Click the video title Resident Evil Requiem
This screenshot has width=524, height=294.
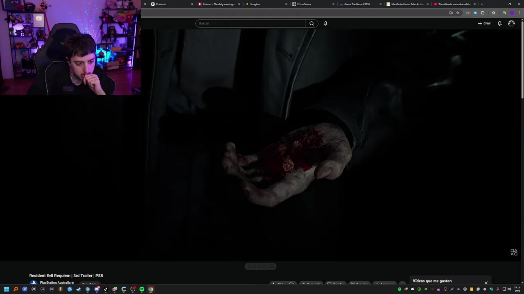pos(66,276)
